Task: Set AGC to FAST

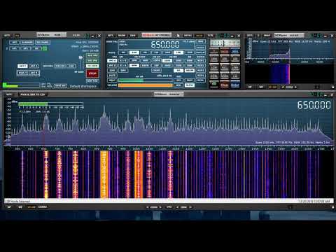Action: [x=190, y=80]
